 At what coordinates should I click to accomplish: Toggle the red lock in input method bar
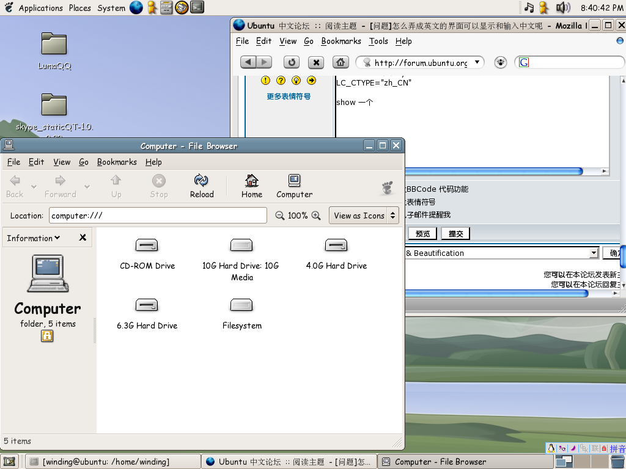pos(604,448)
